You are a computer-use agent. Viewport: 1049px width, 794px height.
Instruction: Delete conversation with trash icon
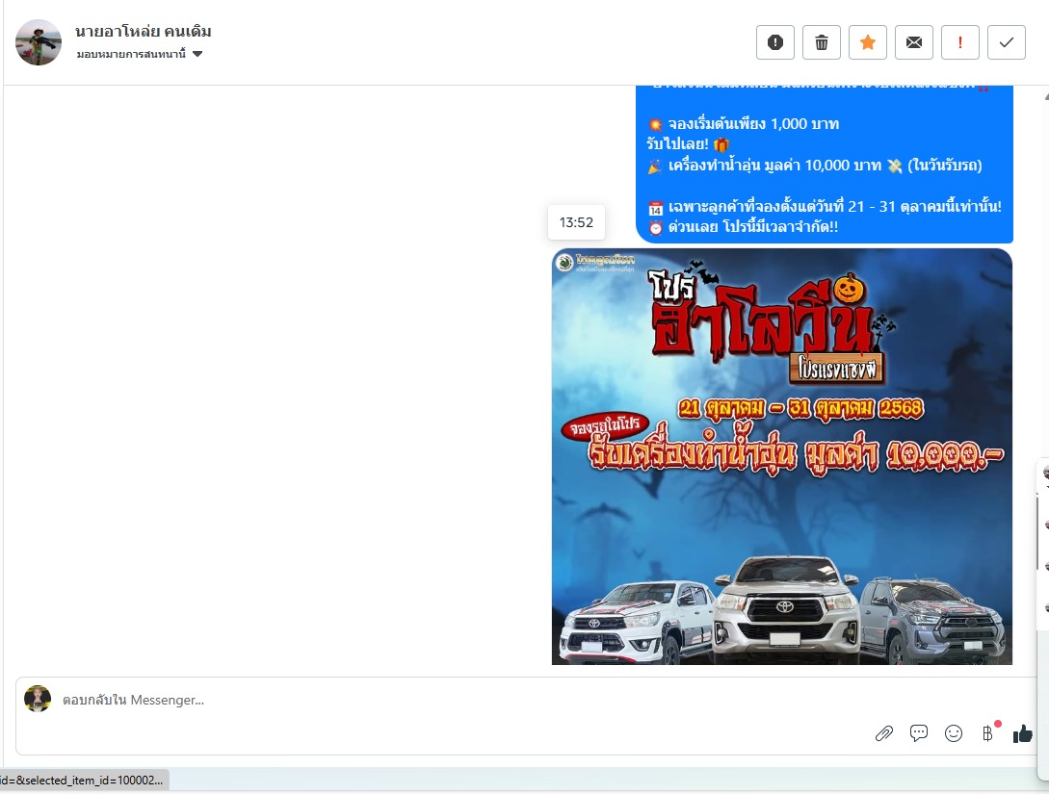click(821, 42)
